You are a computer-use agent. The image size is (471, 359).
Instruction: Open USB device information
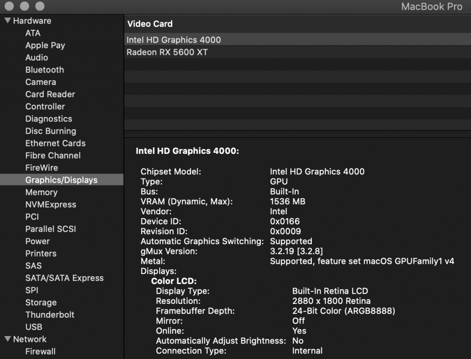point(34,327)
